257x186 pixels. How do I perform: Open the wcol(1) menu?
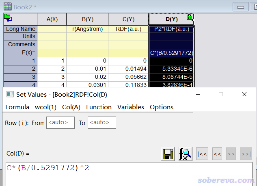coord(45,107)
